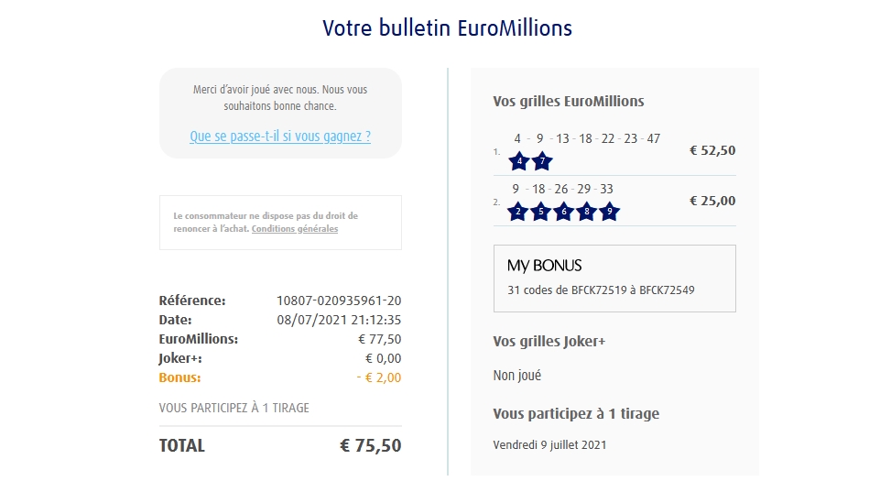
Task: Select star number 9 in grid 2
Action: tap(610, 212)
